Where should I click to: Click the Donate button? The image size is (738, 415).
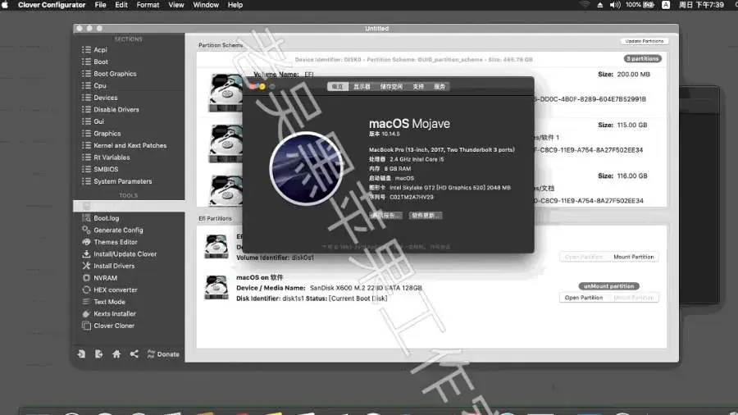point(163,354)
